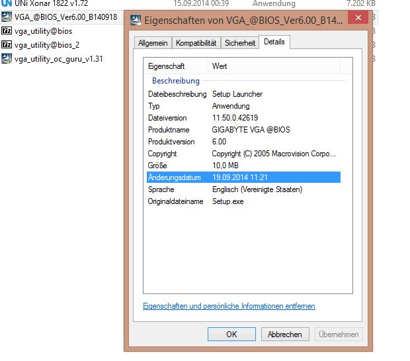Open the Sicherheit tab

click(240, 43)
